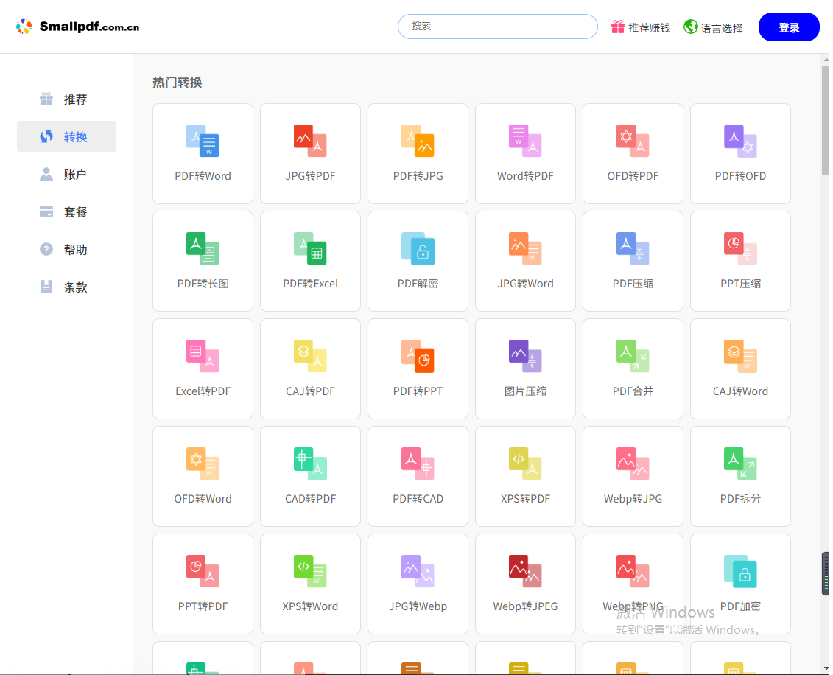Open the CAJ转PDF converter icon
This screenshot has height=675, width=833.
point(310,356)
